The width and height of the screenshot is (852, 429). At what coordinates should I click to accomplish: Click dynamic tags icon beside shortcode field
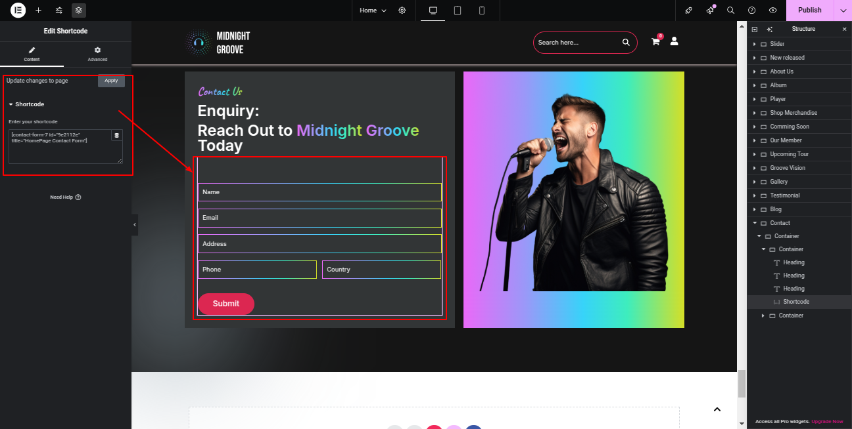click(117, 135)
